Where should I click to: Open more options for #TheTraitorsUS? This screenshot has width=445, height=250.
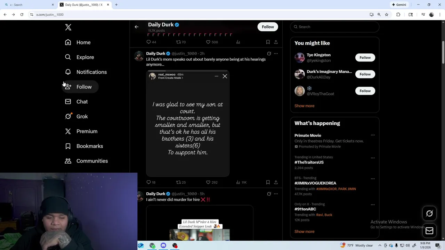pos(373,158)
